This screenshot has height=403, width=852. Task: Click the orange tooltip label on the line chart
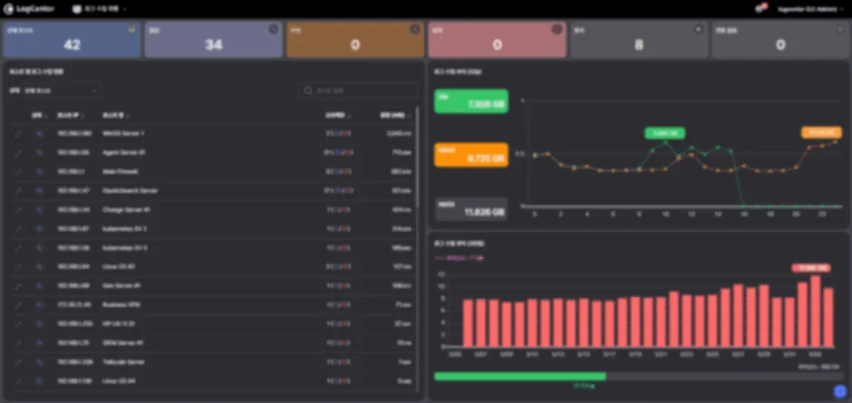tap(821, 132)
